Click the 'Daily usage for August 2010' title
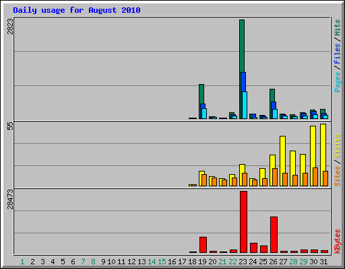Viewport: 345px width, 269px height. [77, 10]
